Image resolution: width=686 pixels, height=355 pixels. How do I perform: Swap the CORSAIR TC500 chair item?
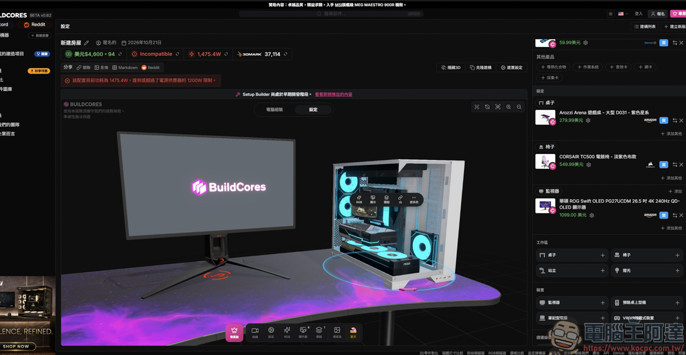tap(675, 164)
